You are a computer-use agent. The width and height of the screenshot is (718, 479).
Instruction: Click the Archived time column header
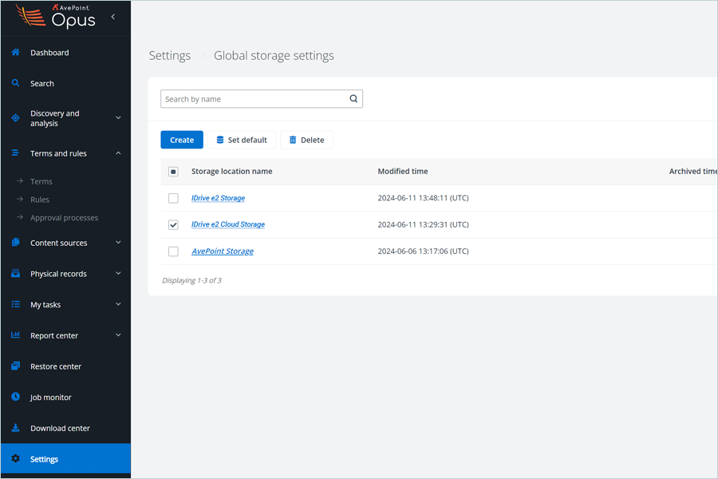point(692,172)
